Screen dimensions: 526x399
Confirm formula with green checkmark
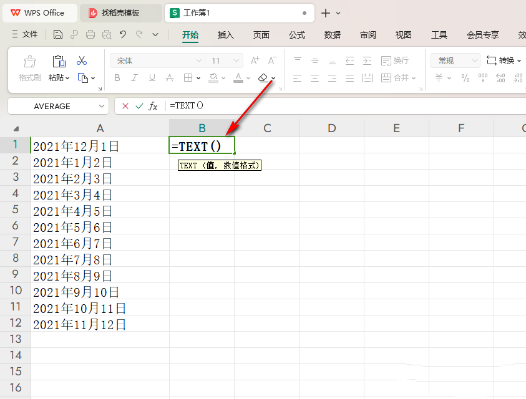pos(139,106)
